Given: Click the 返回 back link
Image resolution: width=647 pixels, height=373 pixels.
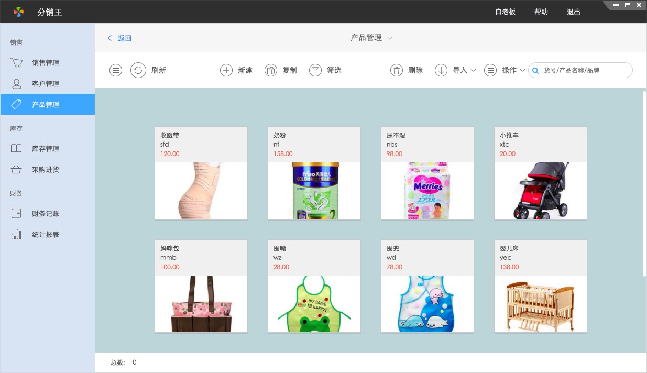Looking at the screenshot, I should point(120,38).
